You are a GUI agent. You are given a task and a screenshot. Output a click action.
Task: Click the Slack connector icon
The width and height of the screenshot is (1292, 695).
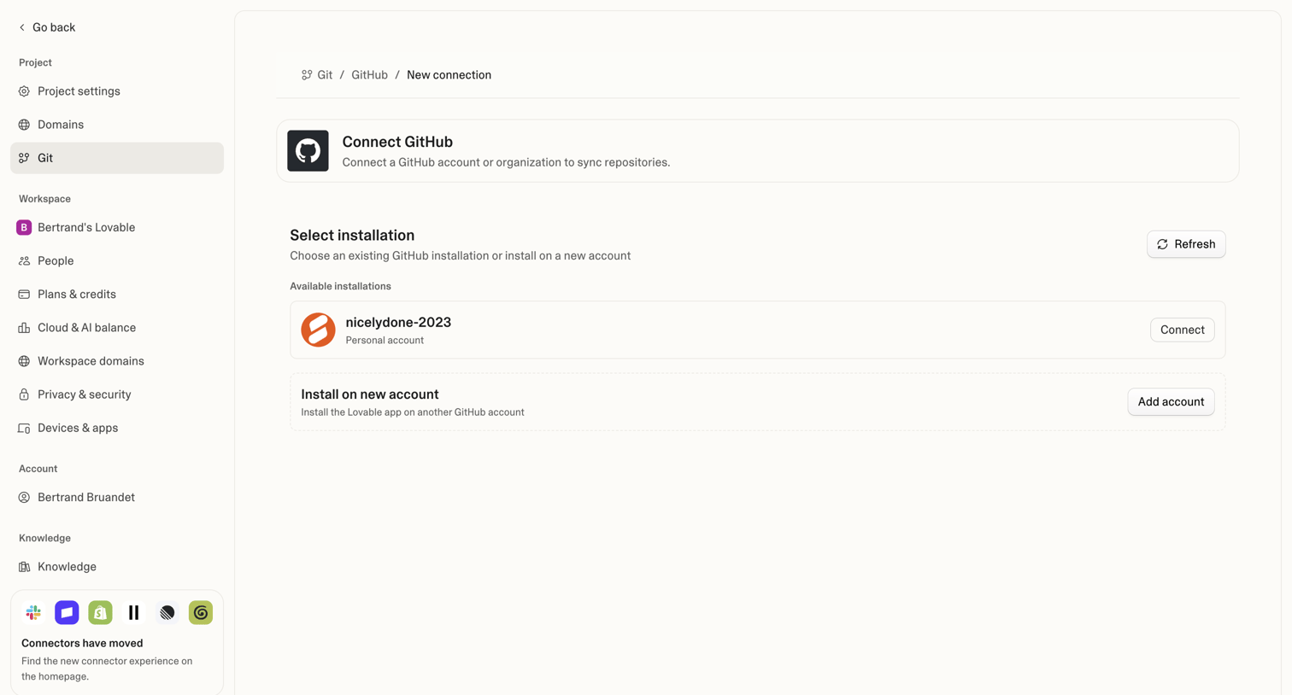(x=33, y=612)
